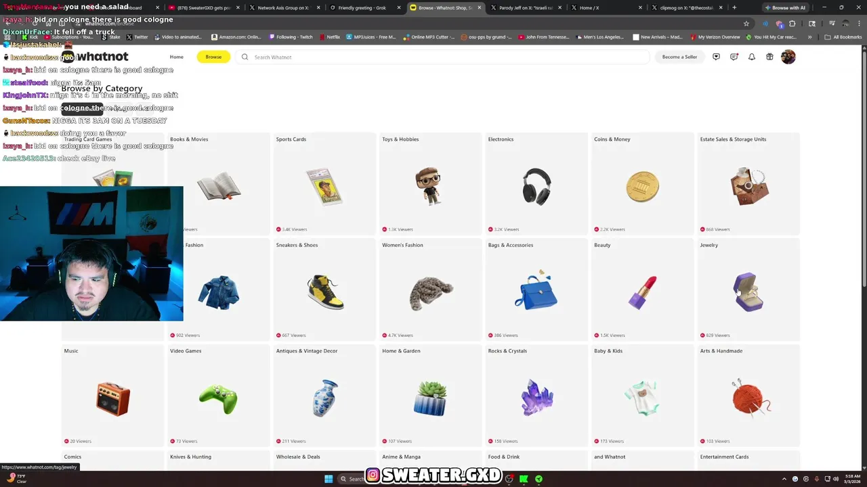This screenshot has width=867, height=487.
Task: Click Become a Seller
Action: [679, 57]
